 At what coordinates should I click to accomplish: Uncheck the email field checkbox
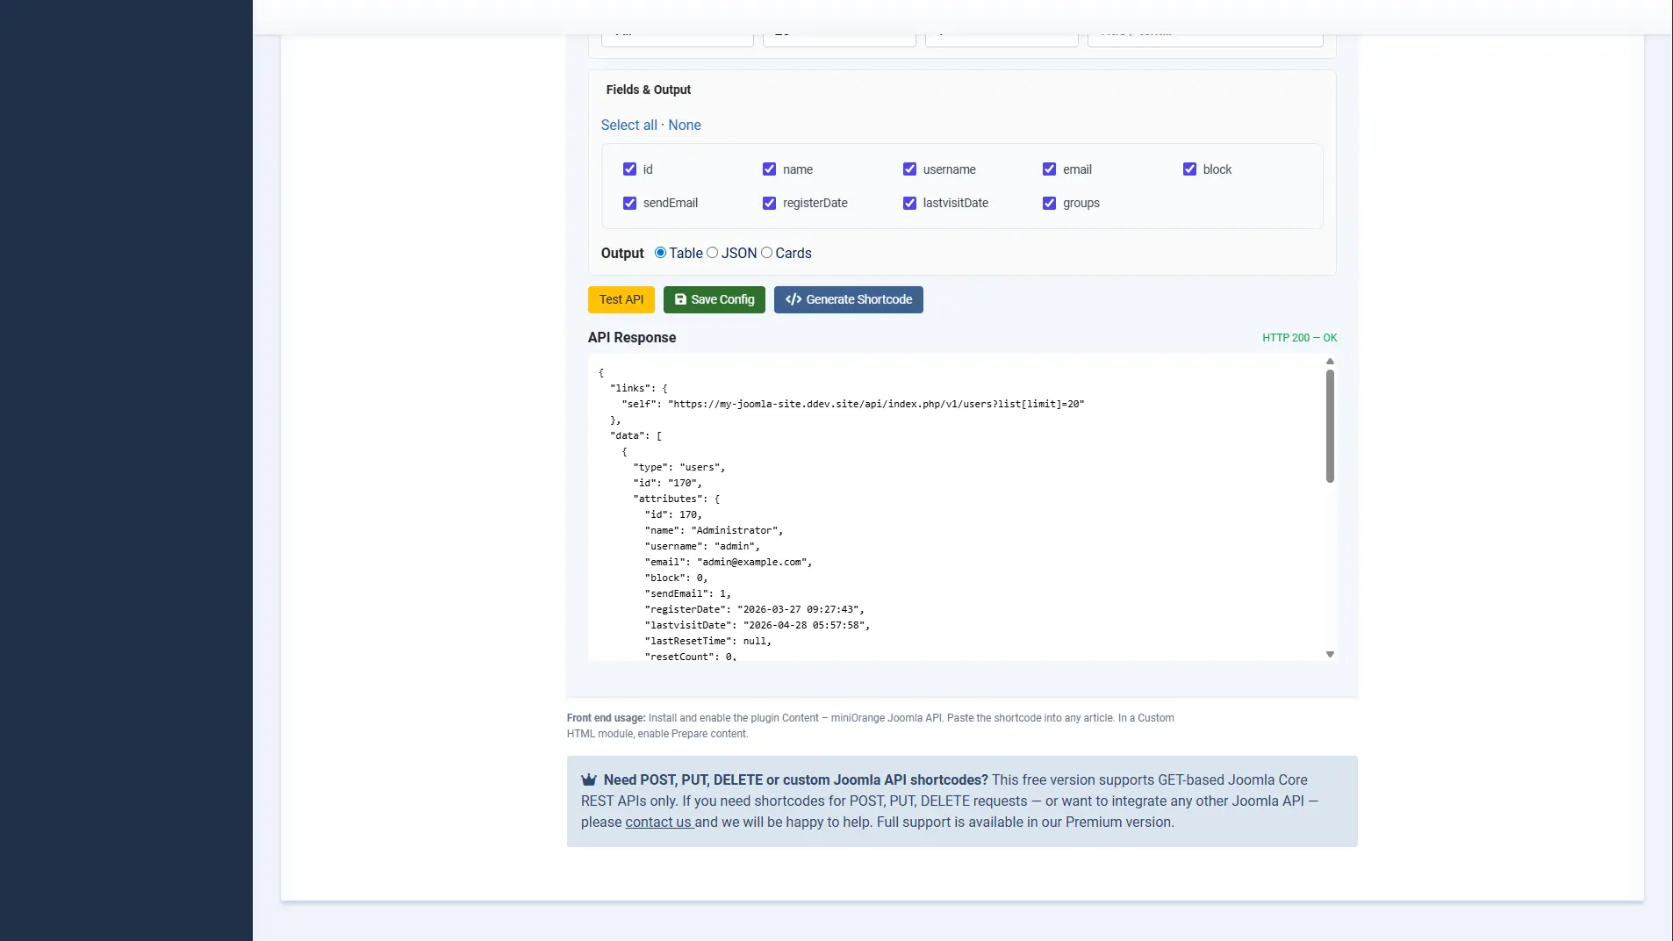1048,169
